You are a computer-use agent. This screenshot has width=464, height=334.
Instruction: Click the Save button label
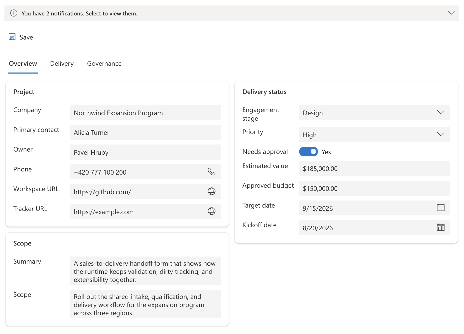click(26, 37)
